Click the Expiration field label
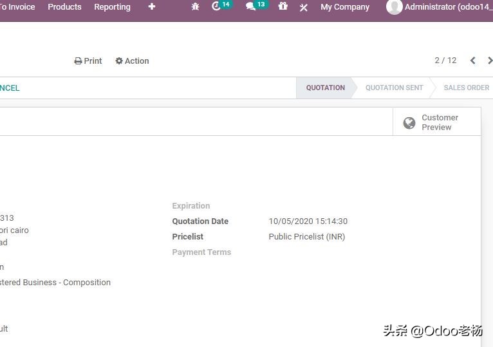Screen dimensions: 493x347 [x=191, y=206]
